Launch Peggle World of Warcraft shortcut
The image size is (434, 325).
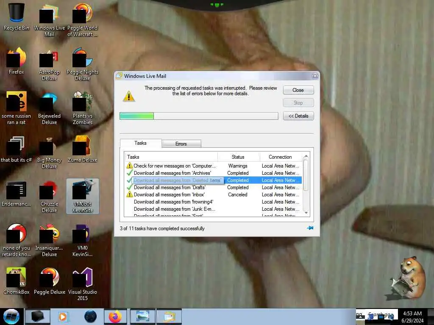tap(83, 20)
